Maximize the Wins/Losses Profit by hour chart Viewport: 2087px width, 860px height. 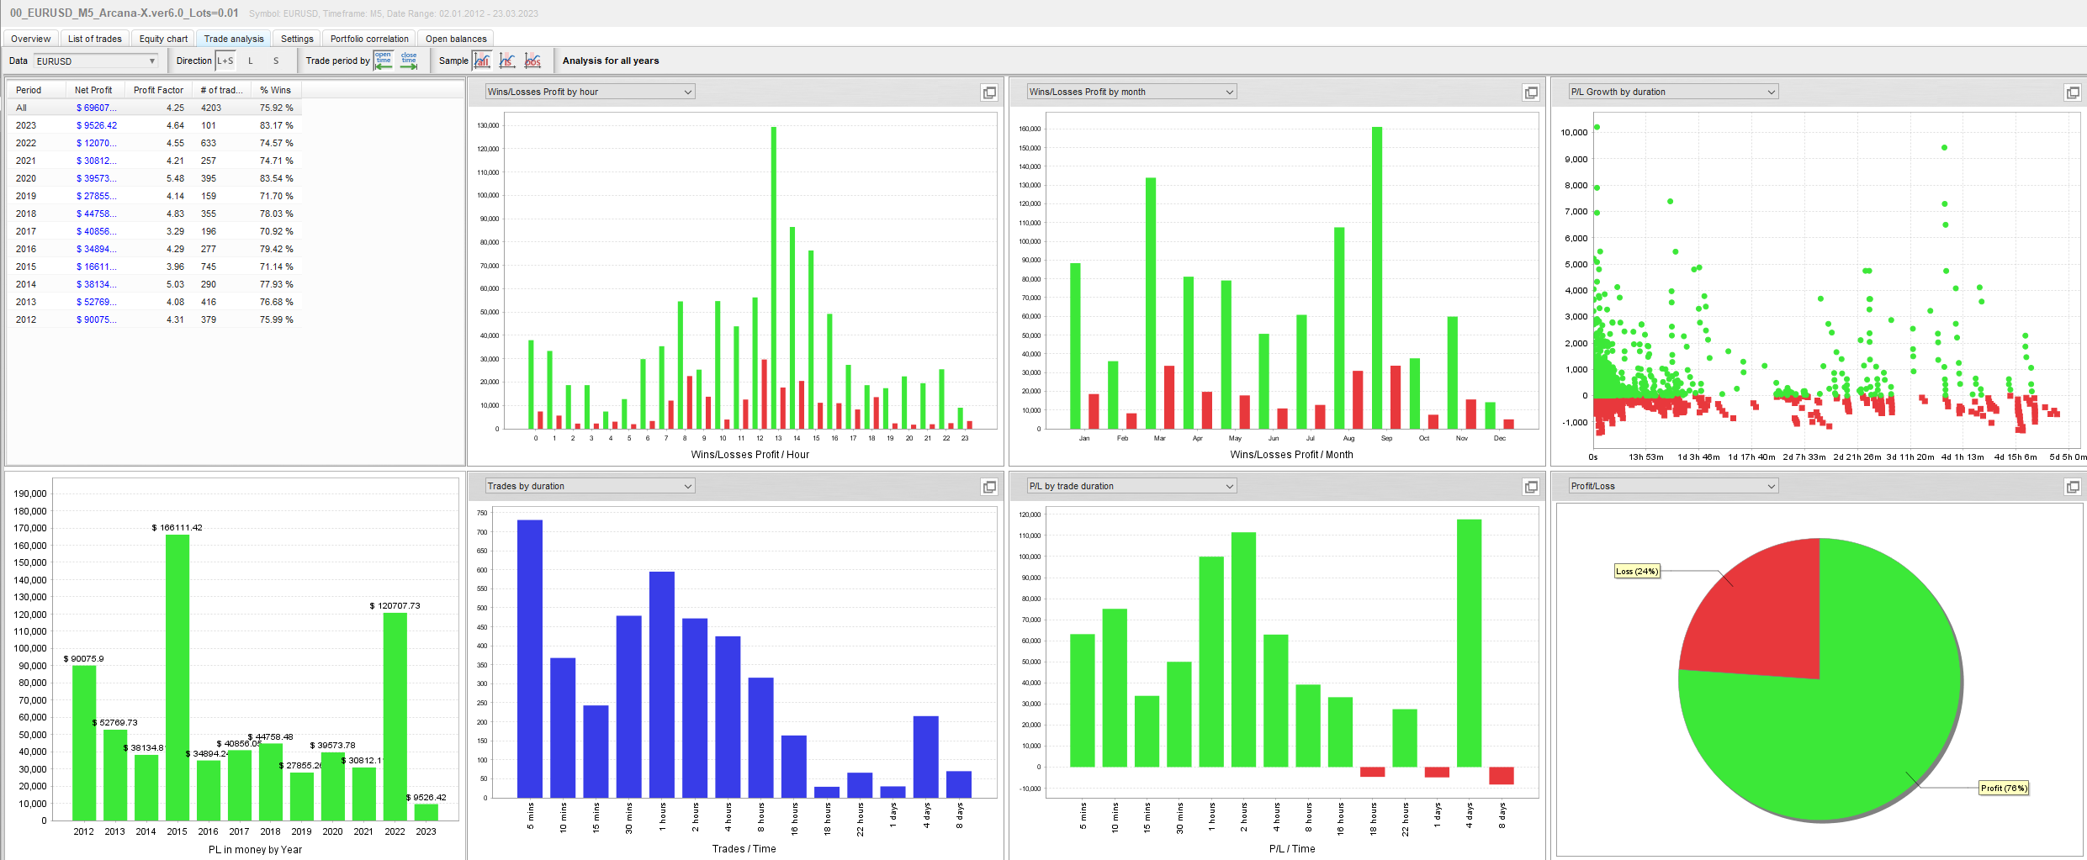coord(989,92)
